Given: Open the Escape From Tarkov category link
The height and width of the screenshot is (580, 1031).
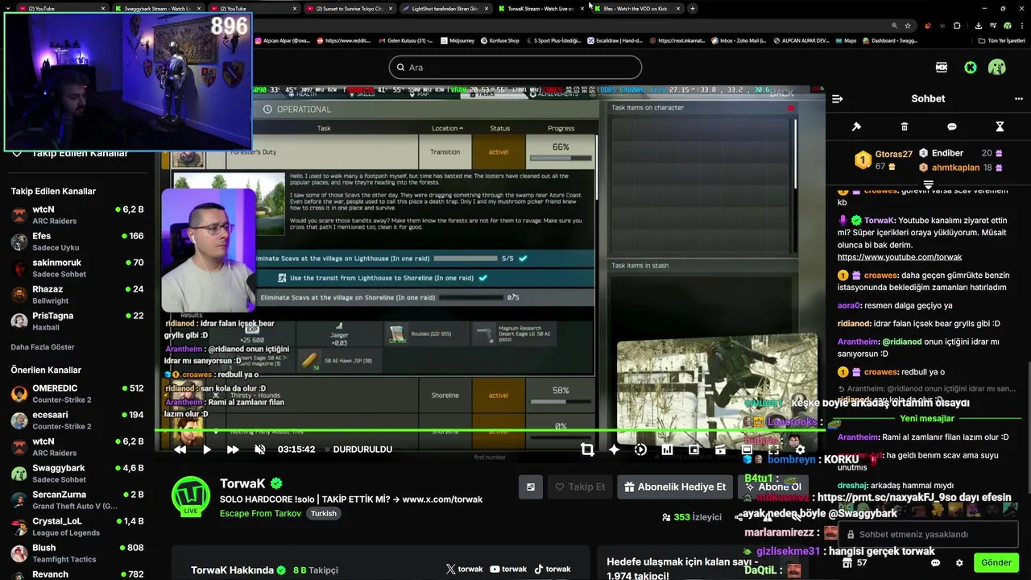Looking at the screenshot, I should [260, 513].
